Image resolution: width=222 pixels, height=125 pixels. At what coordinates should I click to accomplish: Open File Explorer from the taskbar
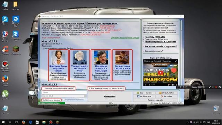point(44,122)
